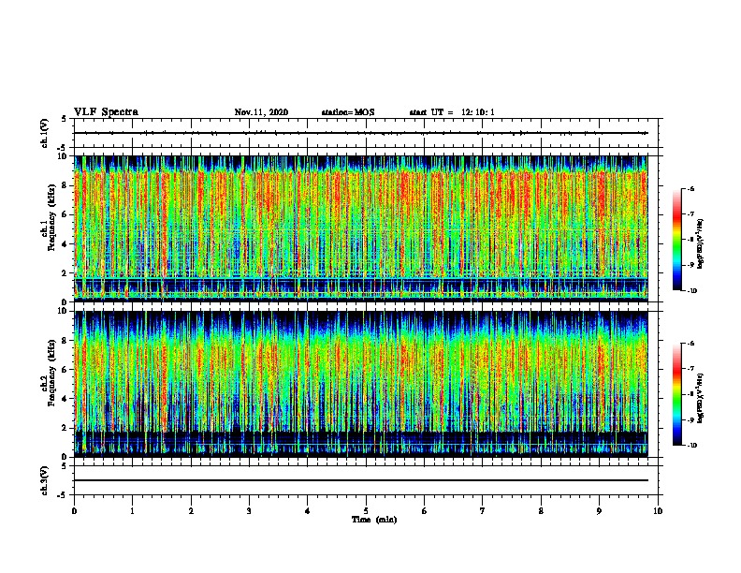741x573 pixels.
Task: Click the "10" kHz tick of ch.2 spectrogram
Action: [x=64, y=311]
